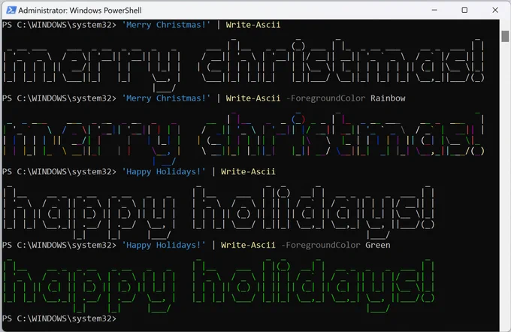Minimize the PowerShell window
Viewport: 511px width, 332px height.
(434, 10)
